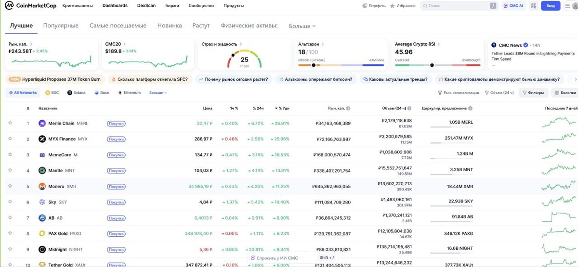578x267 pixels.
Task: Star the Midnight NIGHT row
Action: [10, 249]
